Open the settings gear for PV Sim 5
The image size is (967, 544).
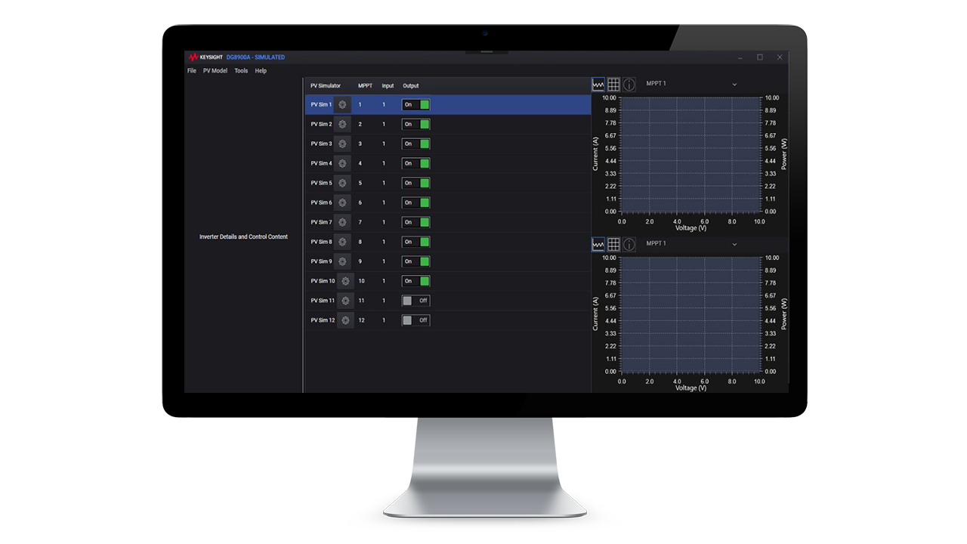(x=342, y=183)
